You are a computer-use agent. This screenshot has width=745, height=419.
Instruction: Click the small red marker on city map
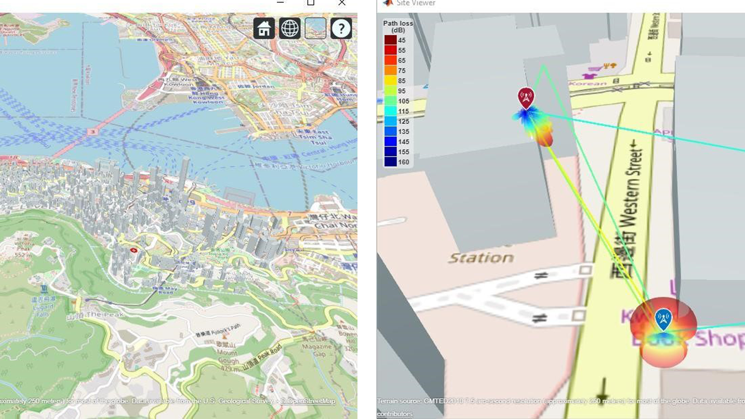coord(134,250)
